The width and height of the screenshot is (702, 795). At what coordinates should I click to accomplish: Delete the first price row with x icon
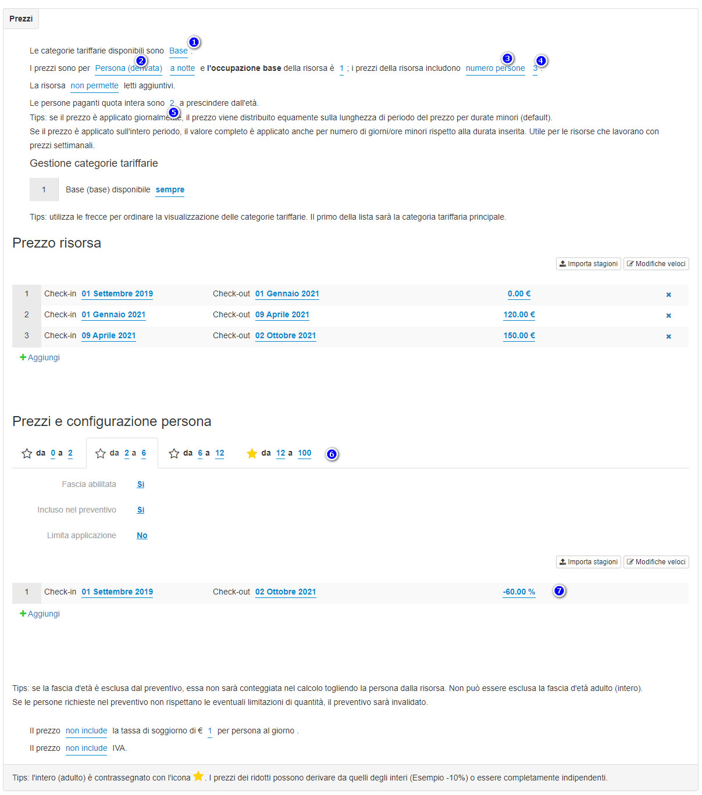(668, 295)
